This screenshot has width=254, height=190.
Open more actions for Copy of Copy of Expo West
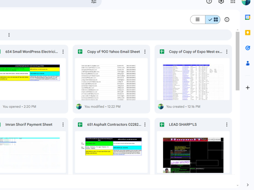(227, 52)
